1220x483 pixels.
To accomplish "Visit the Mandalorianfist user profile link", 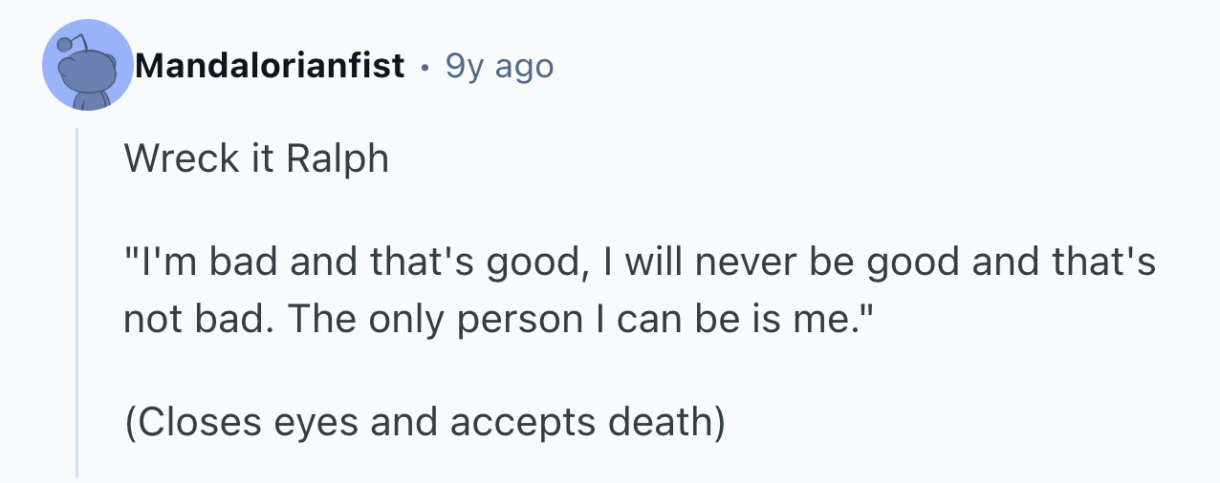I will [x=270, y=66].
